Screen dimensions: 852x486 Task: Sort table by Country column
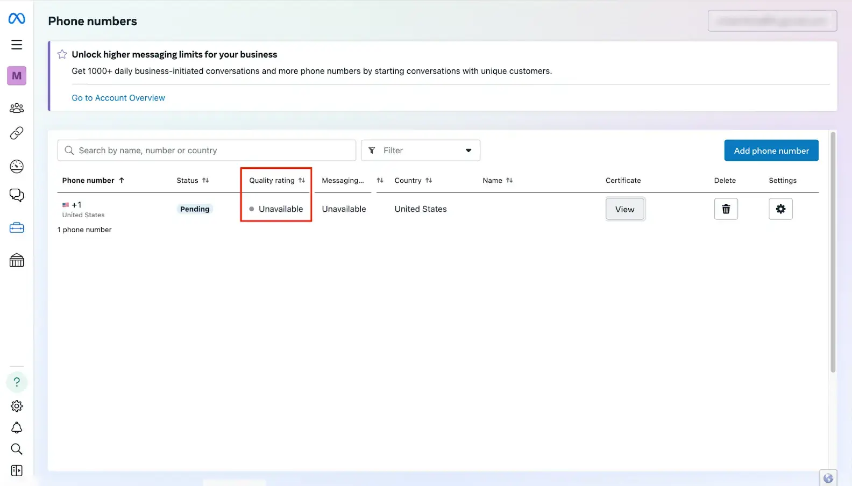(x=413, y=181)
